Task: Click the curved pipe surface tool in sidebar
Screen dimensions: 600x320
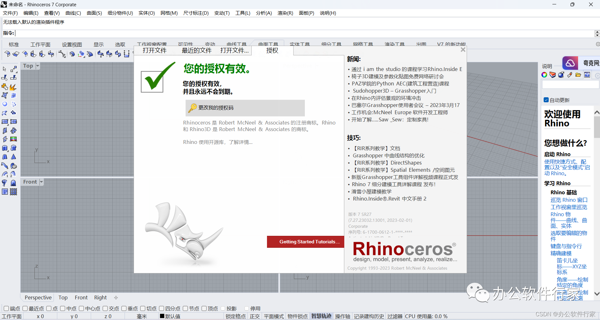Action: tap(5, 165)
